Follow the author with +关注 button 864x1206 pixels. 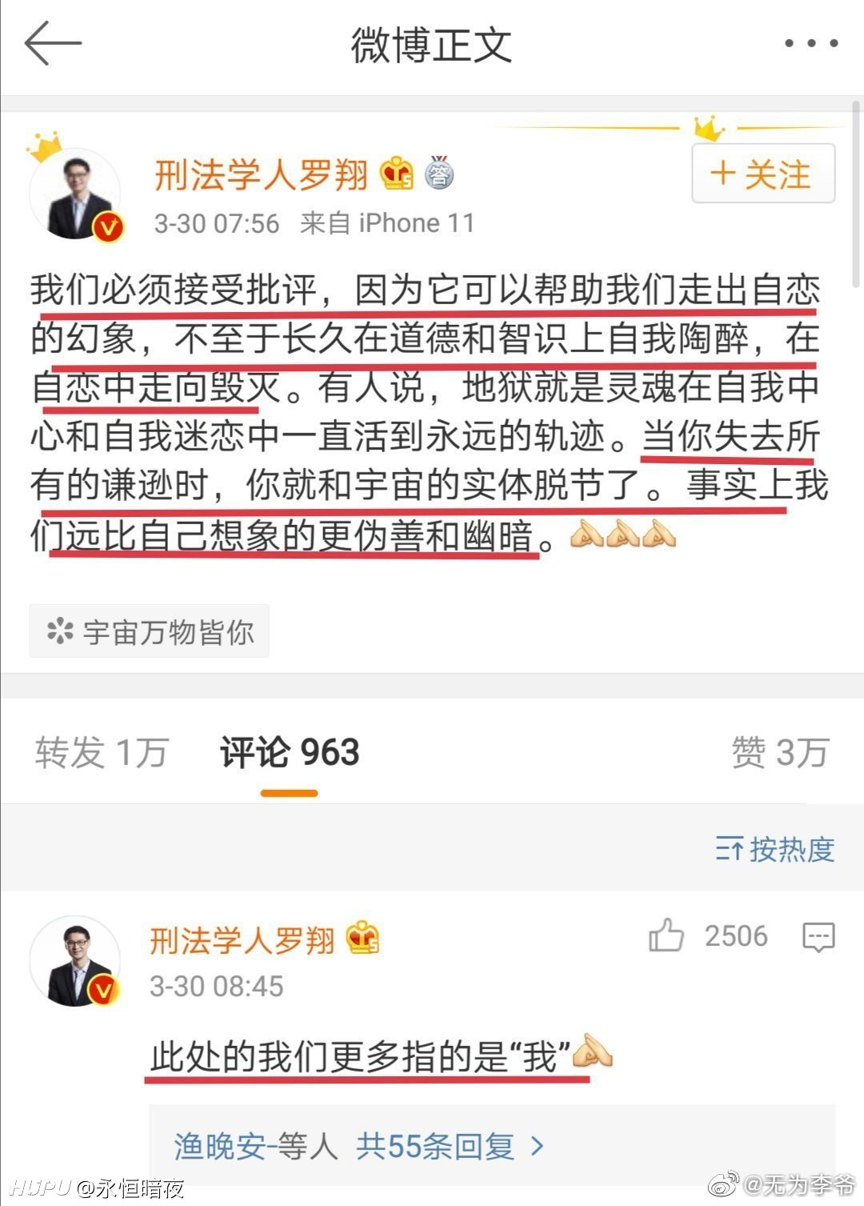[x=763, y=174]
